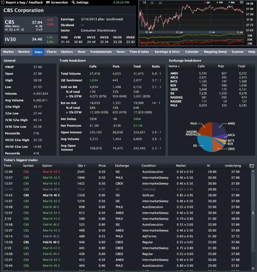Screen dimensions: 257x272
Task: Click the quantity 1846 cell
Action: [81, 178]
